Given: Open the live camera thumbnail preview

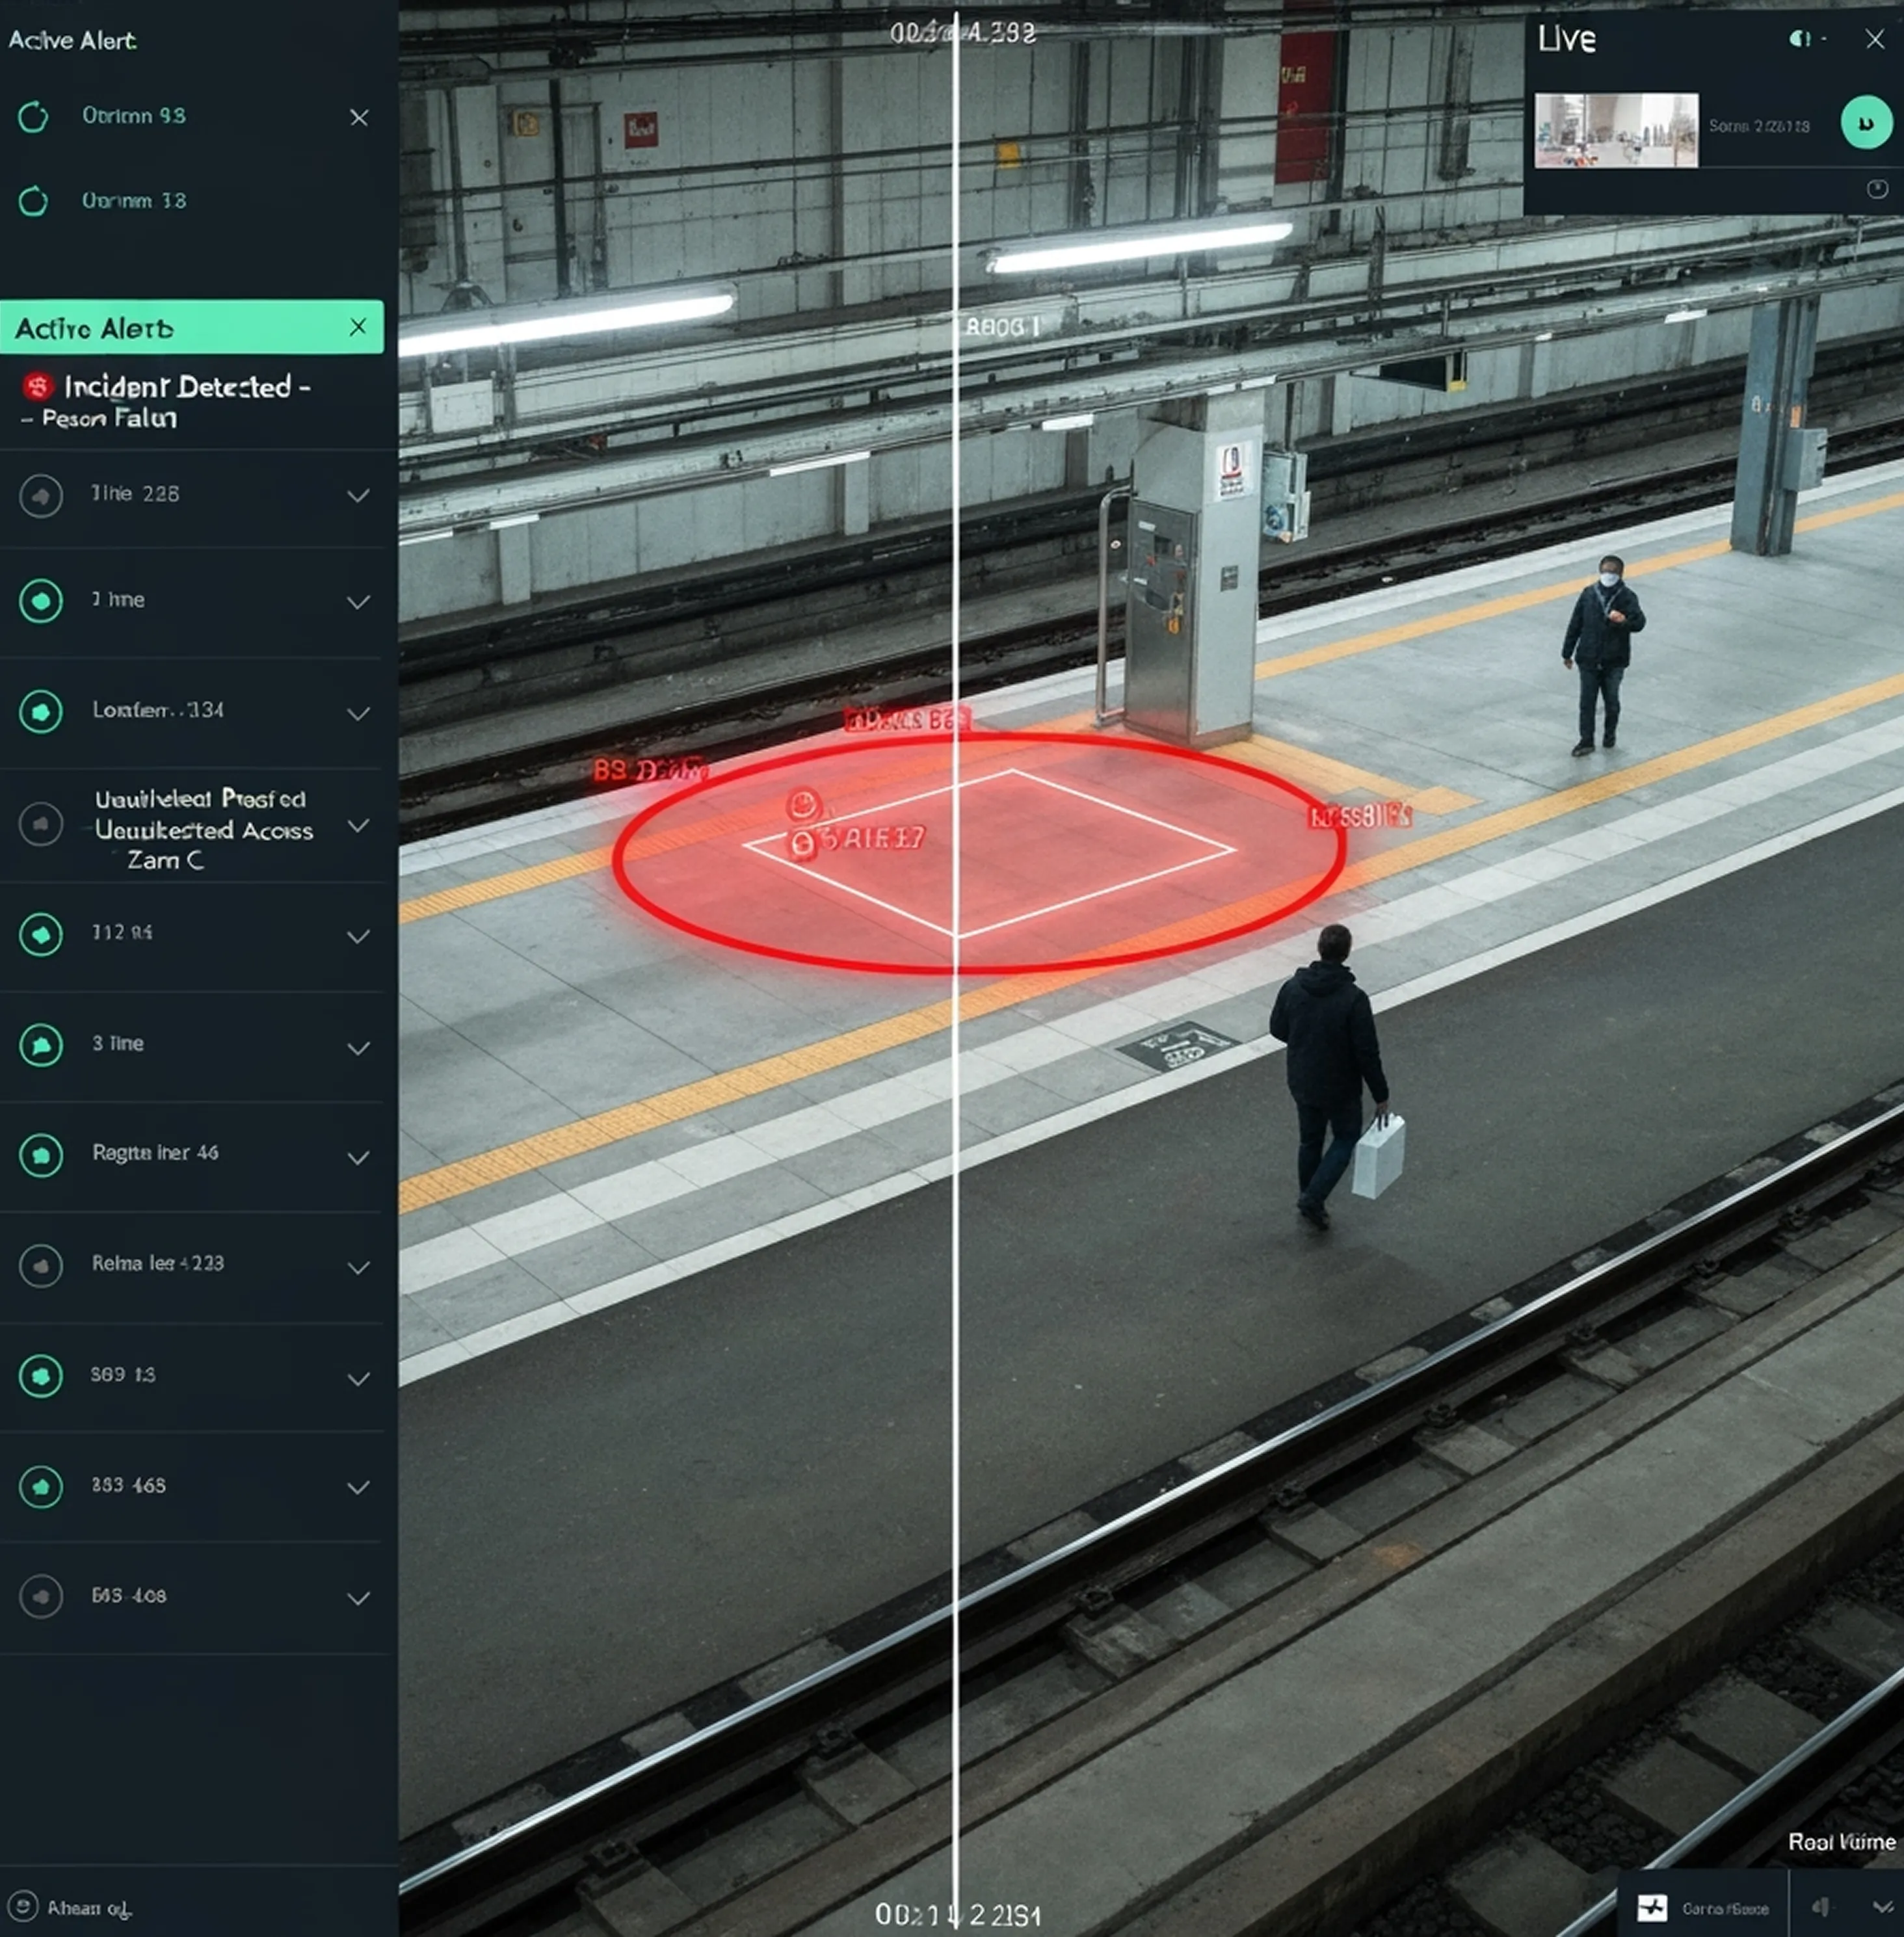Looking at the screenshot, I should (1616, 130).
